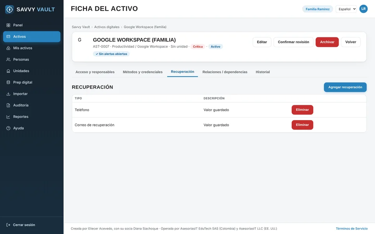Viewport: 375px width, 234px height.
Task: Click the TIPO column header
Action: (x=78, y=98)
